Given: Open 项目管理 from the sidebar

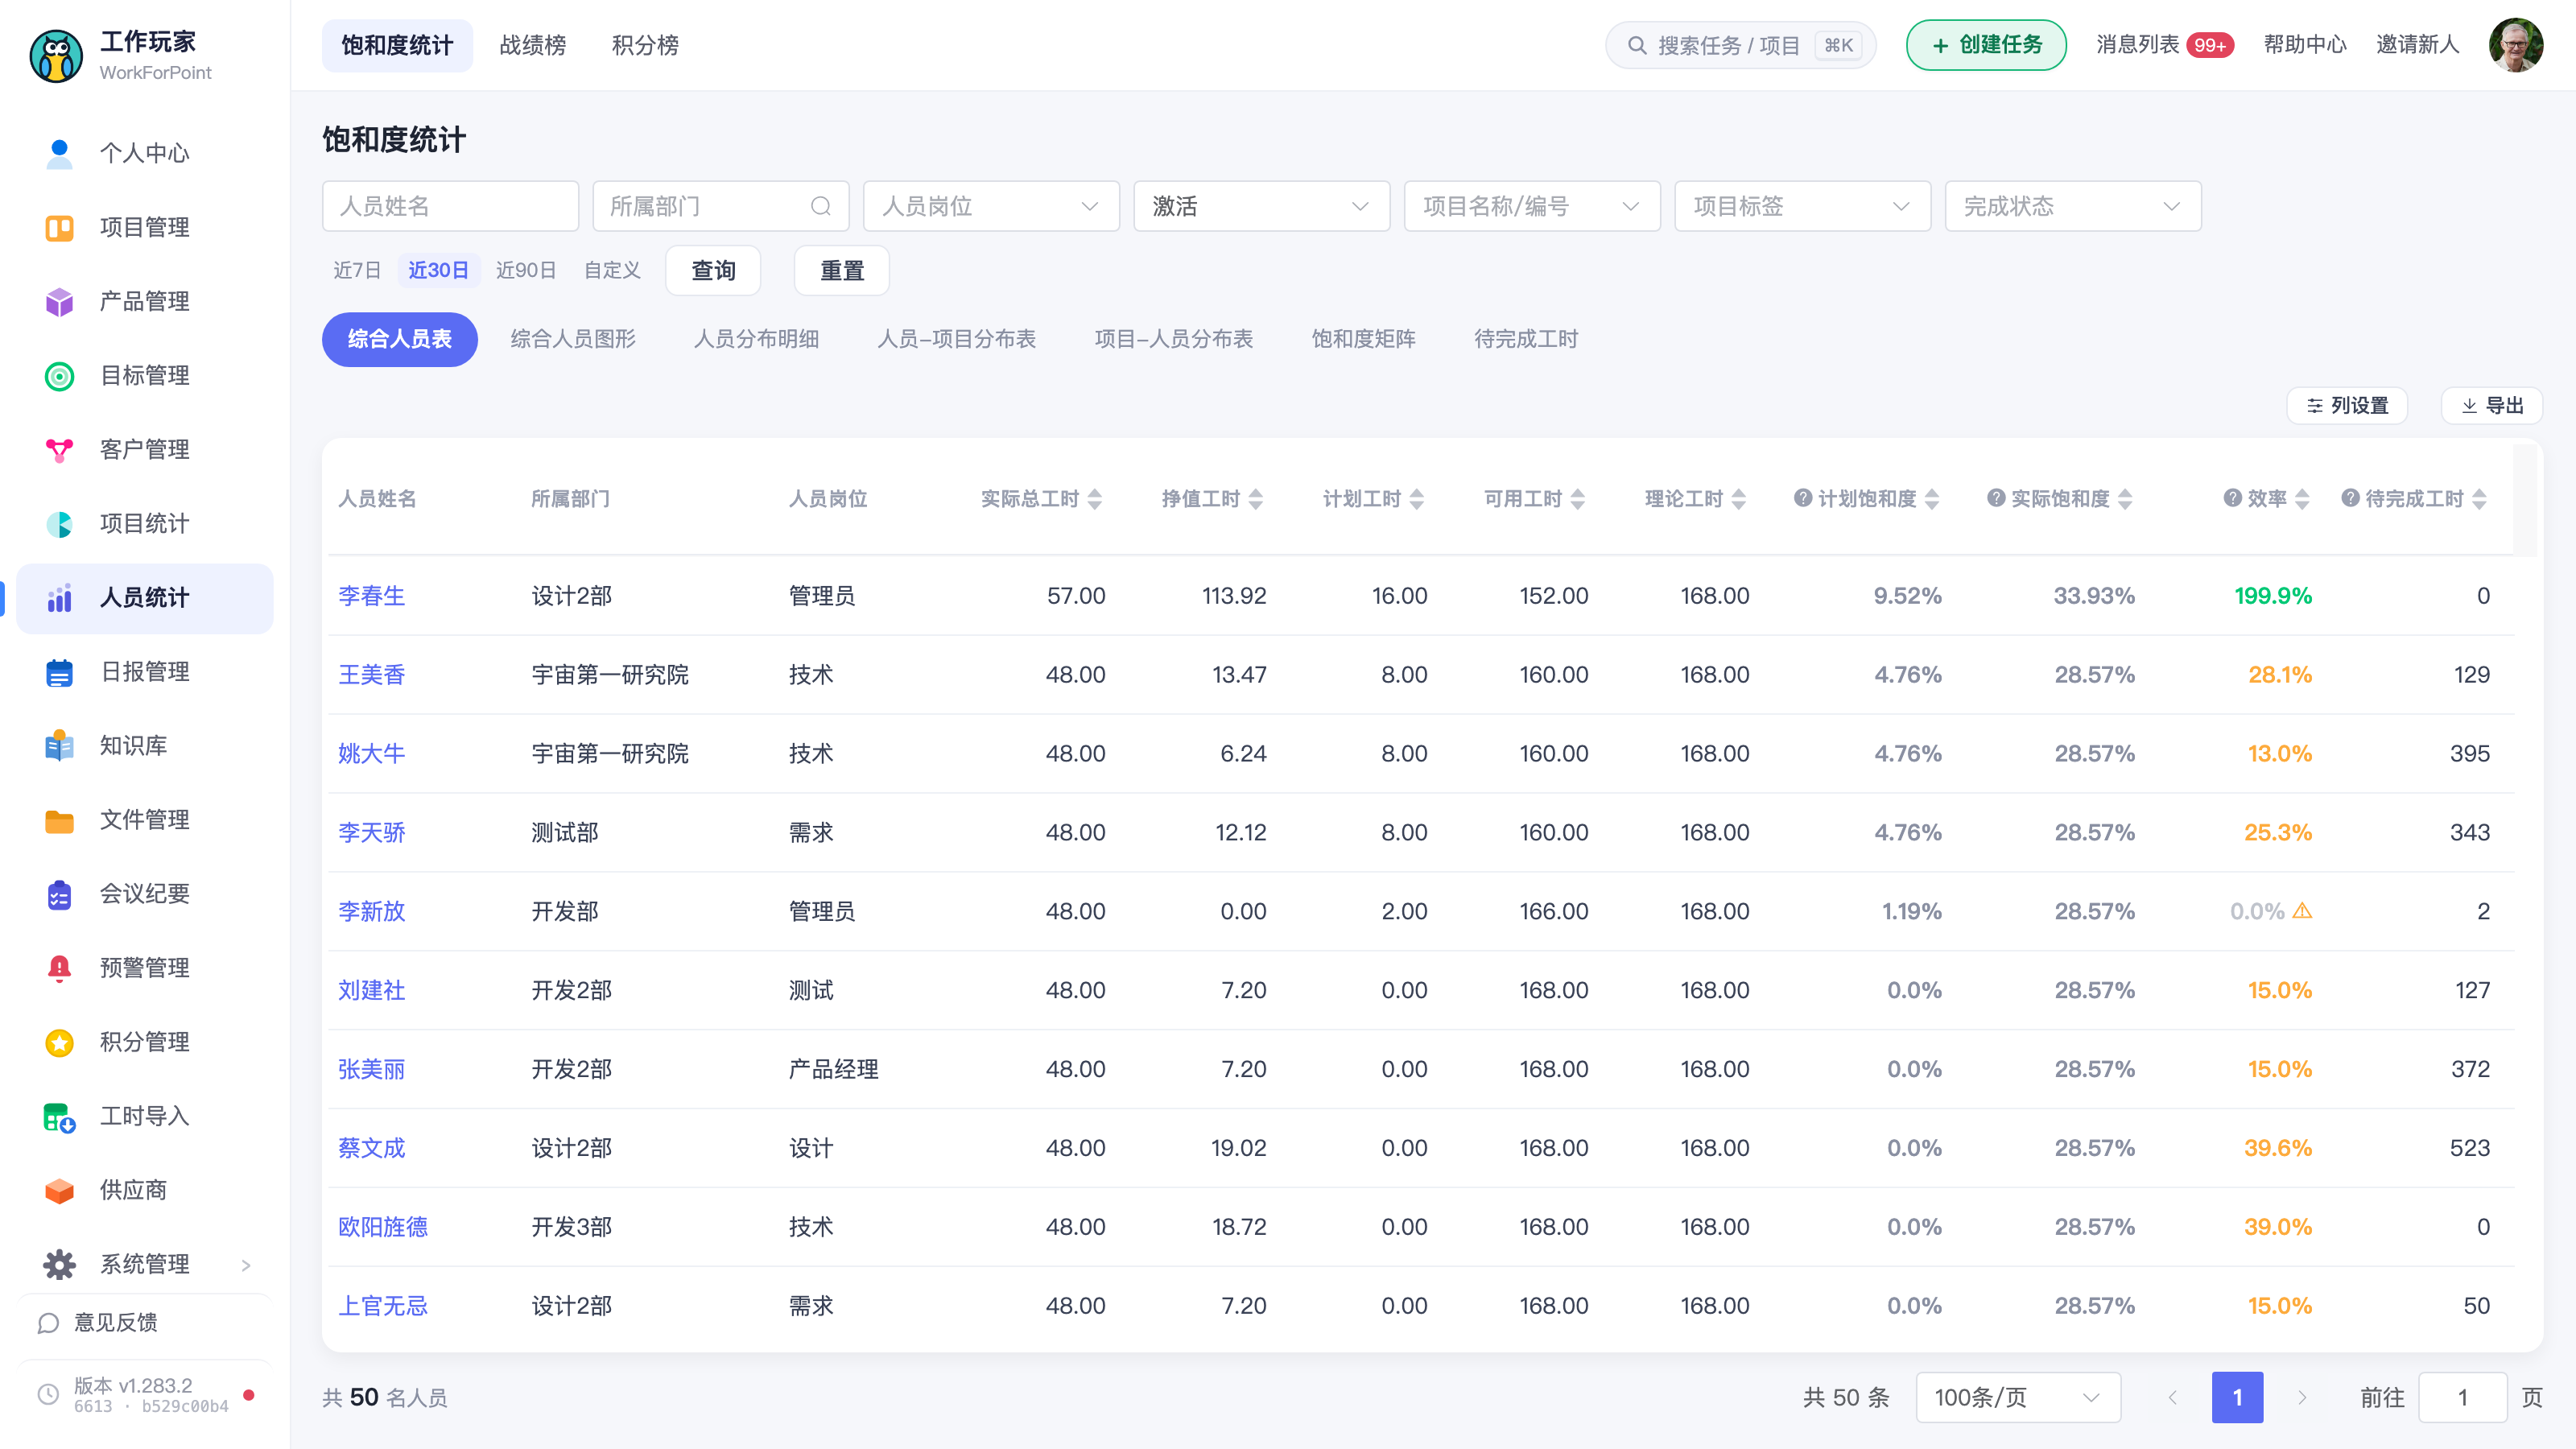Looking at the screenshot, I should [x=144, y=227].
